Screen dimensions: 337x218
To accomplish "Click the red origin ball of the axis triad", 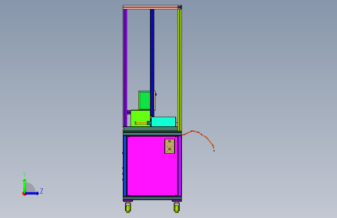I will click(24, 194).
